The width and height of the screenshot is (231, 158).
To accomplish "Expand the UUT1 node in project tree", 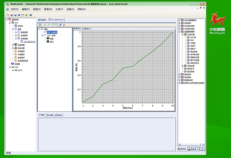I will (13, 70).
